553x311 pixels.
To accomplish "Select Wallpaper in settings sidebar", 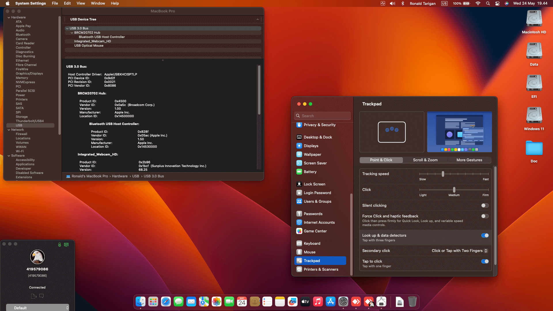I will [x=312, y=154].
